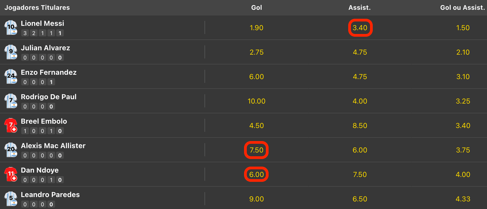Image resolution: width=487 pixels, height=209 pixels.
Task: Pick Messi's 1.90 goal odds
Action: [256, 28]
